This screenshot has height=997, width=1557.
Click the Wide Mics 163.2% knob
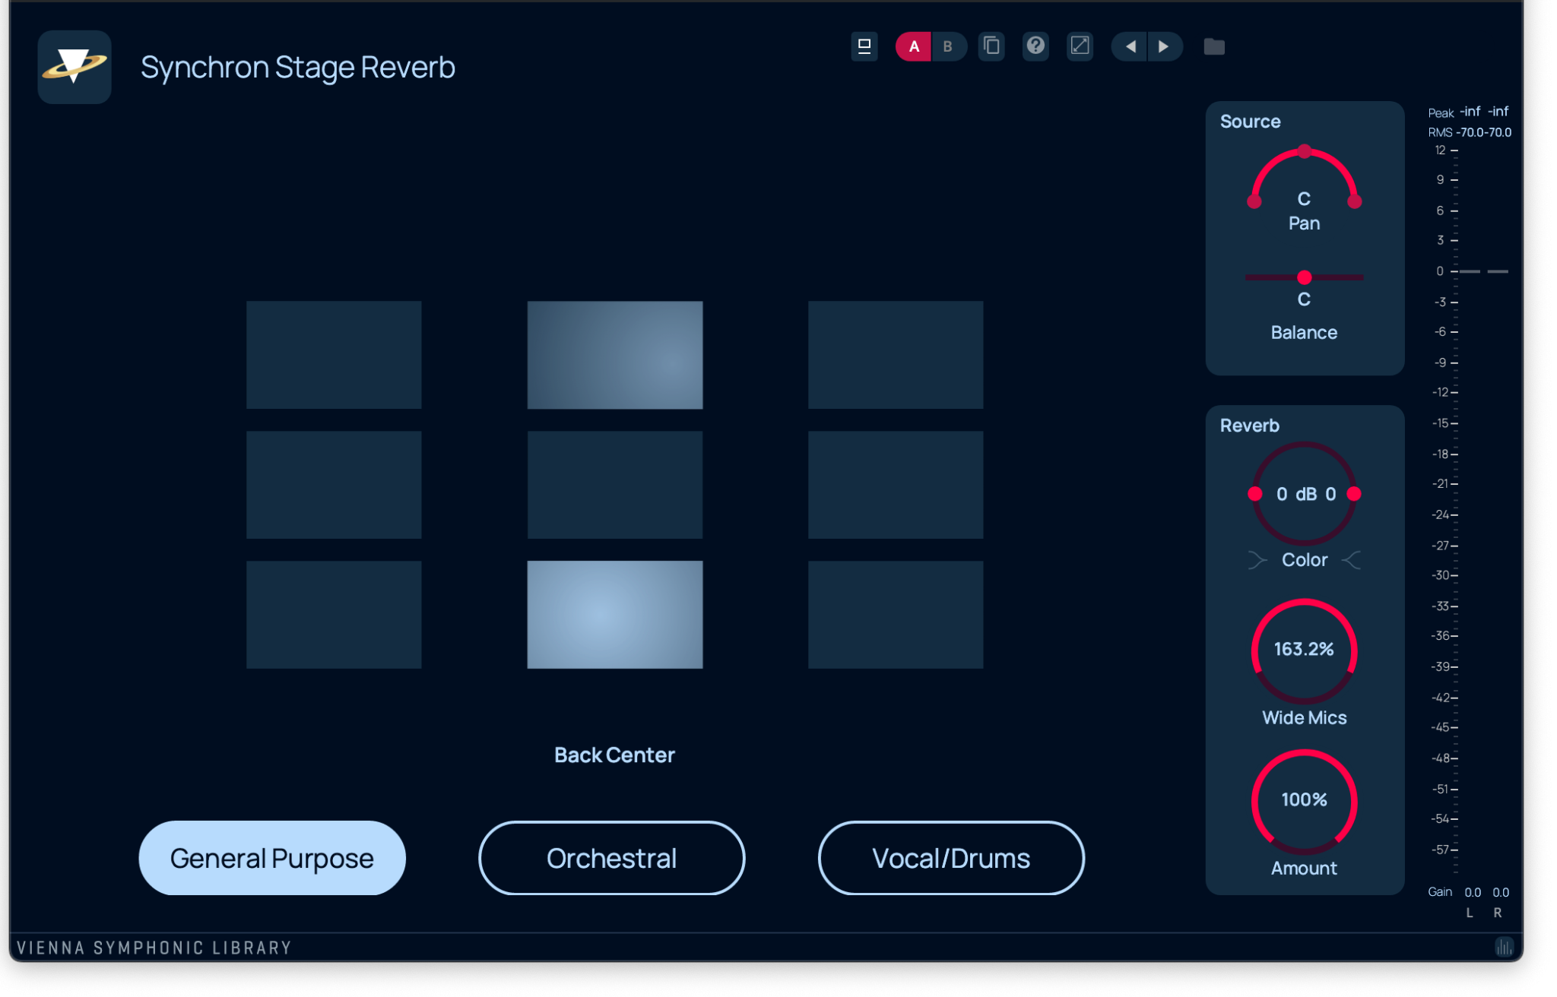click(x=1305, y=650)
